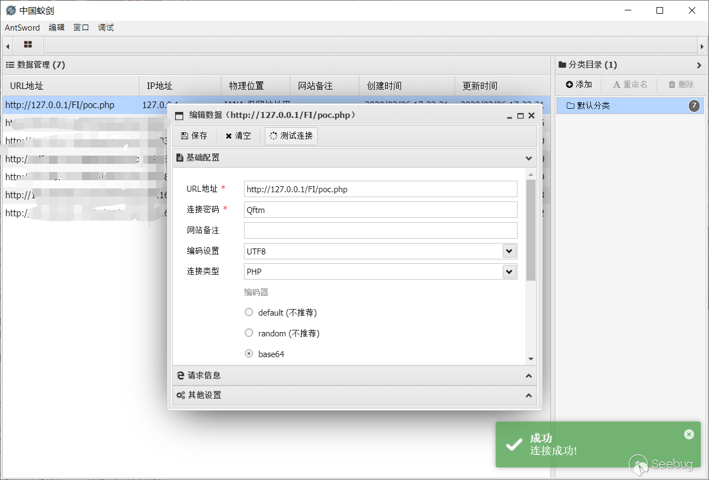Sort by 物理位置 column header

[255, 86]
